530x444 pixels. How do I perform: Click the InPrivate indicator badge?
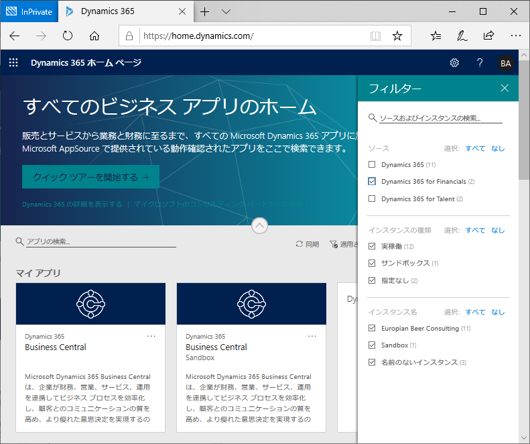[x=29, y=11]
